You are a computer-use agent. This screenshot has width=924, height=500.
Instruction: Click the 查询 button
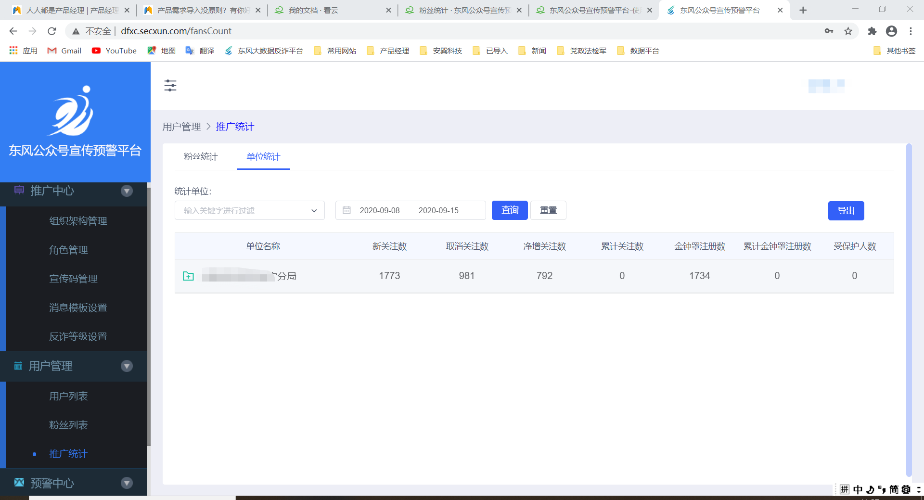pyautogui.click(x=510, y=210)
